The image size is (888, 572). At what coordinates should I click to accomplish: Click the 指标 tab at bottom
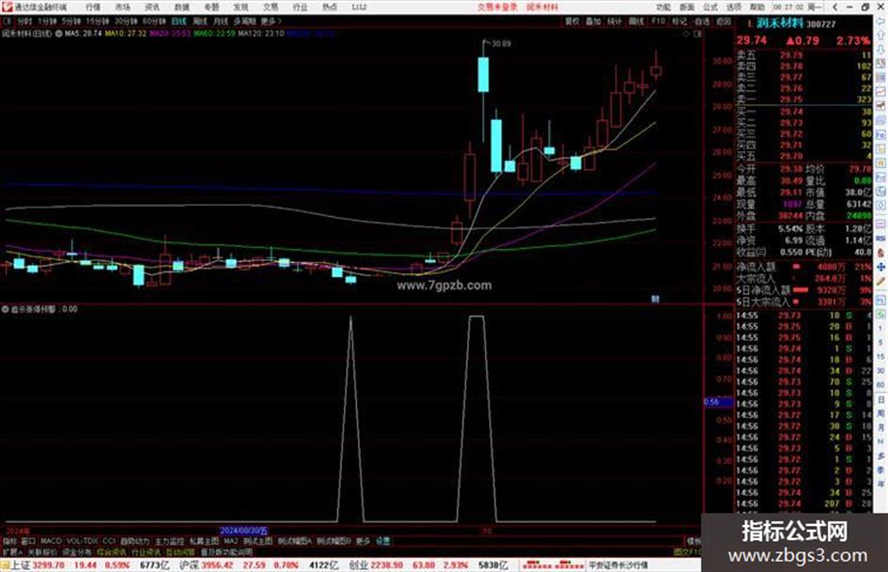(9, 541)
